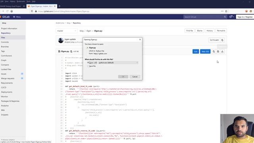This screenshot has height=143, width=254.
Task: Reload the page with the refresh icon
Action: pos(7,11)
